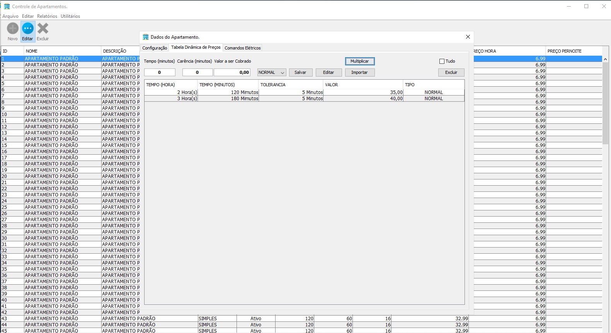611x333 pixels.
Task: Click the Dados do Apartamento dialog icon
Action: pyautogui.click(x=146, y=37)
